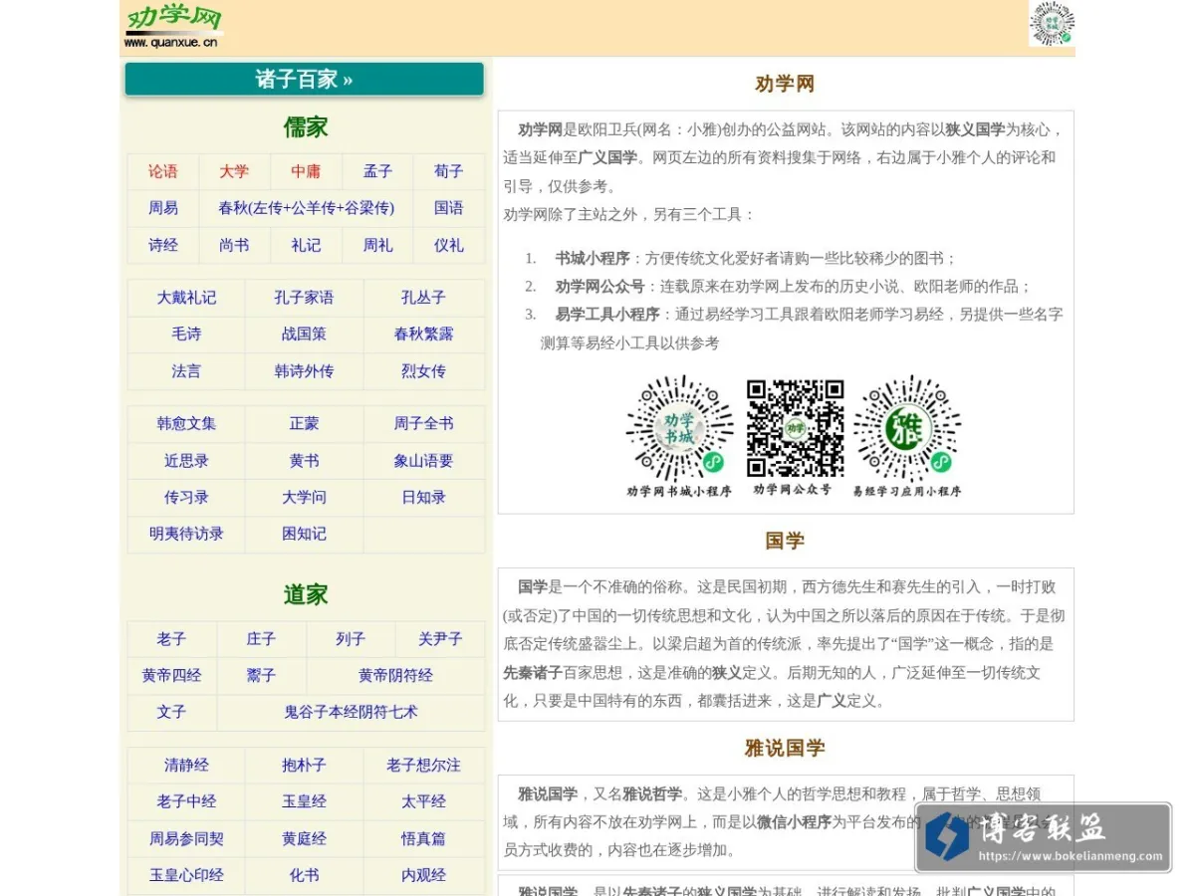Click the 劝学网 site logo

(x=172, y=26)
